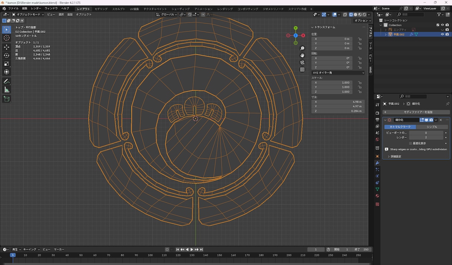Open the ファイル menu
The width and height of the screenshot is (452, 265).
13,9
